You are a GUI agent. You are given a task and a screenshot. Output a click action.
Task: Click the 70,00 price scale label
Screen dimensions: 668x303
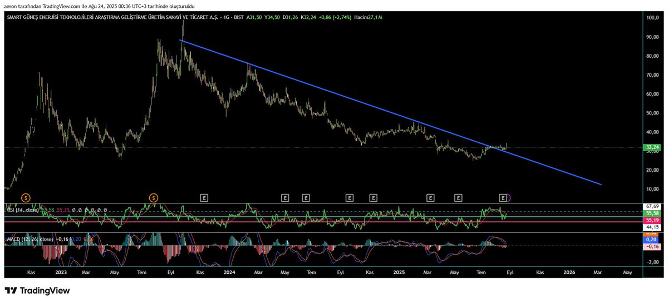click(x=653, y=74)
